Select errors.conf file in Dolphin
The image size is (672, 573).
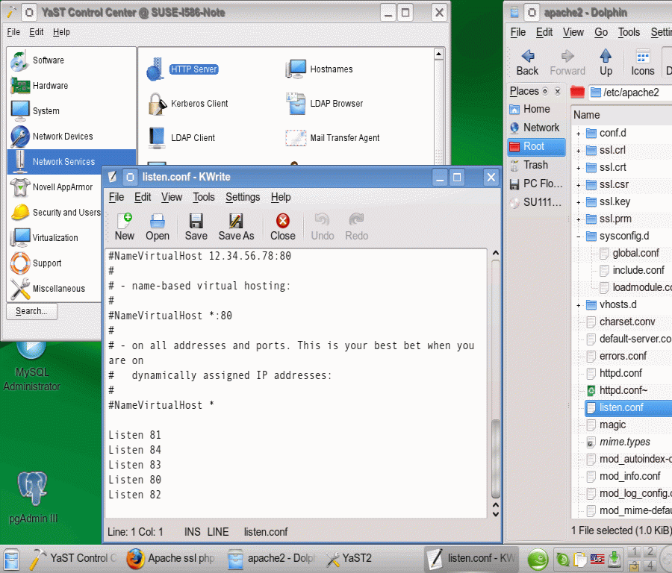(616, 357)
